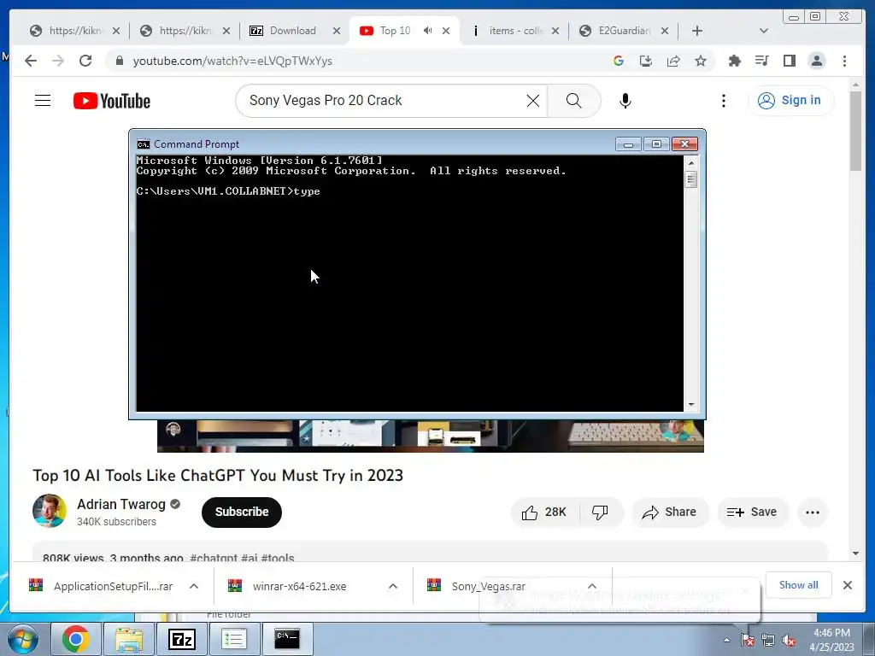Image resolution: width=875 pixels, height=656 pixels.
Task: Open the checklist app on taskbar
Action: (x=234, y=639)
